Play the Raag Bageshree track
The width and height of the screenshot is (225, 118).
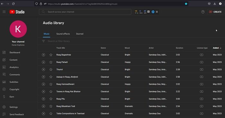click(x=43, y=55)
